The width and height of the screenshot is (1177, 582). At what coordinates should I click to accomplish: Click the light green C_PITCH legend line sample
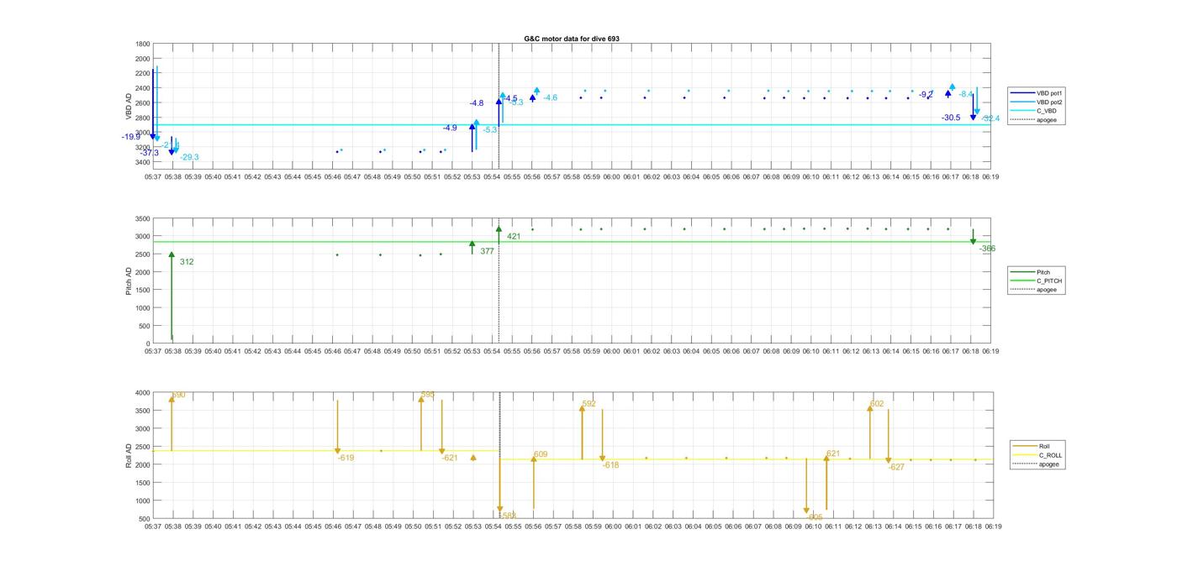pos(1023,281)
